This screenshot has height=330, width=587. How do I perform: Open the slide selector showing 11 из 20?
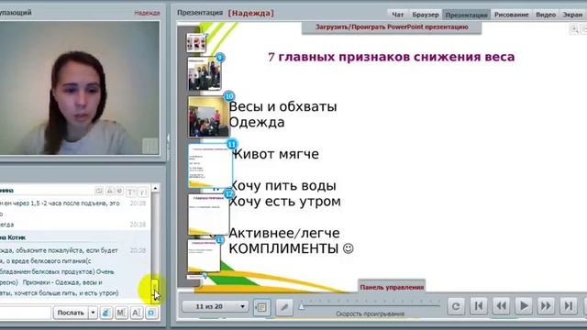click(216, 306)
